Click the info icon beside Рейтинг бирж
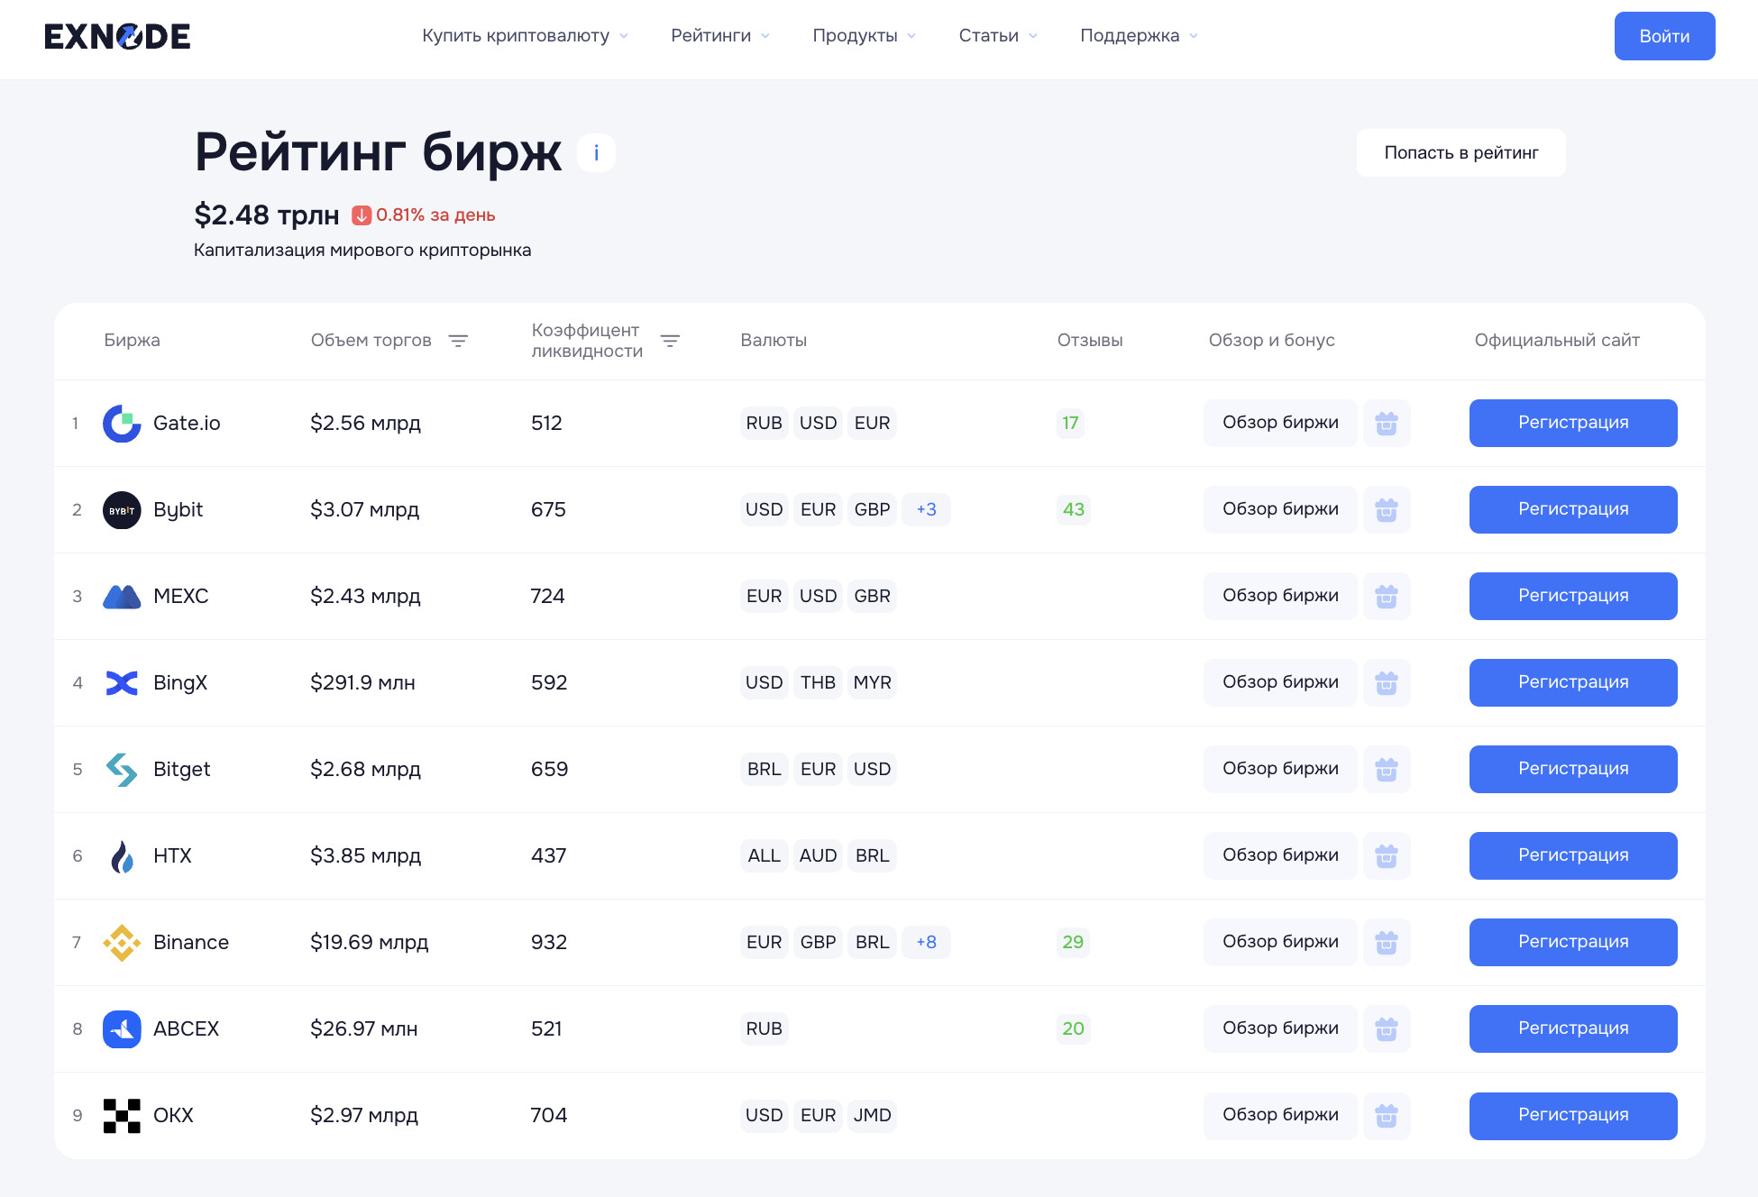Viewport: 1758px width, 1197px height. 596,152
